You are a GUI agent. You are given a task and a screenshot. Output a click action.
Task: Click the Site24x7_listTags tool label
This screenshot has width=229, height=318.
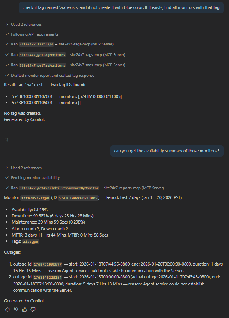click(36, 44)
